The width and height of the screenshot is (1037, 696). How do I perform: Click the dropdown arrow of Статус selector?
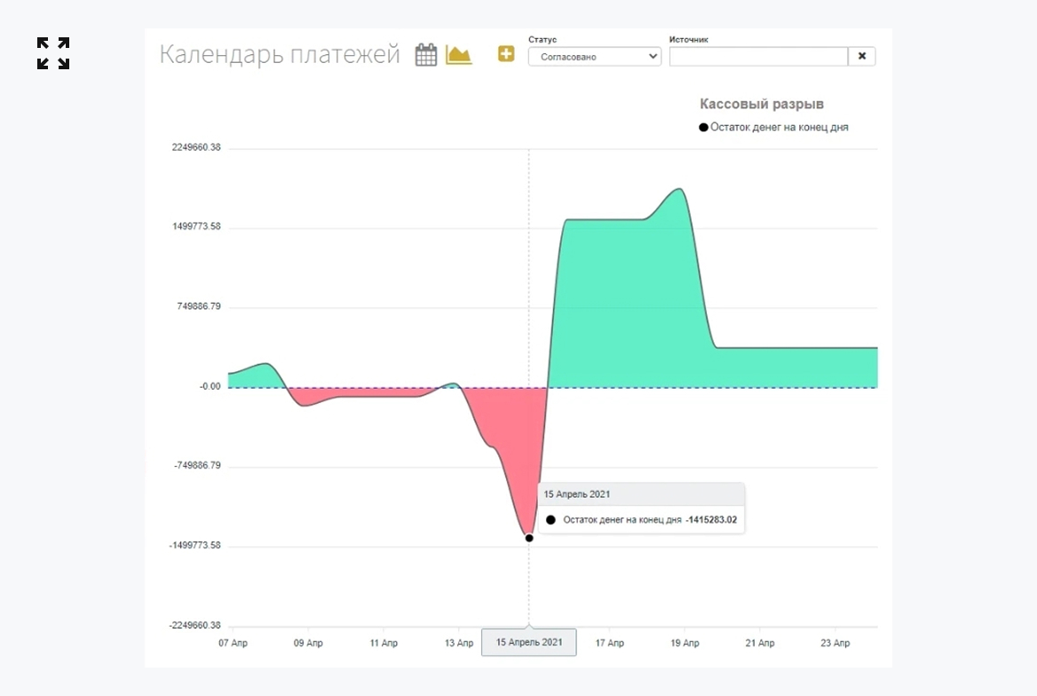653,56
